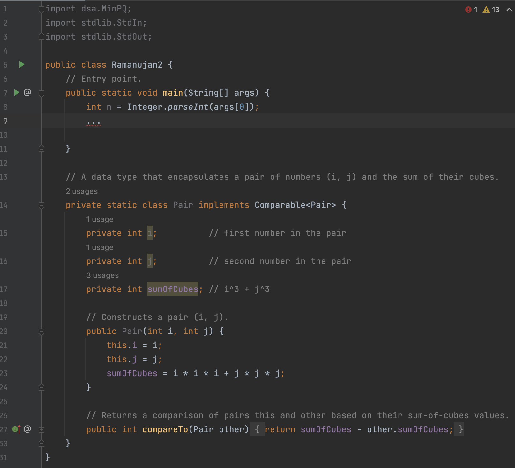Screen dimensions: 515x468
Task: Click fold end marker of Pair constructor
Action: [41, 387]
